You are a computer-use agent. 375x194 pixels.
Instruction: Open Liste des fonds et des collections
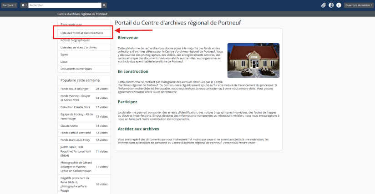coord(82,33)
